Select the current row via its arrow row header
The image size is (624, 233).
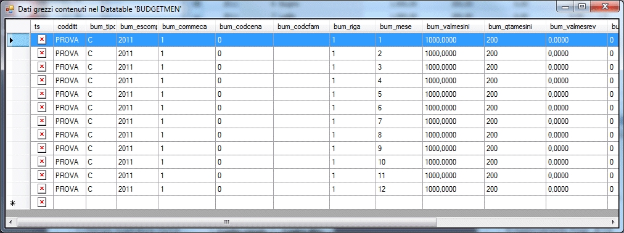[x=18, y=40]
